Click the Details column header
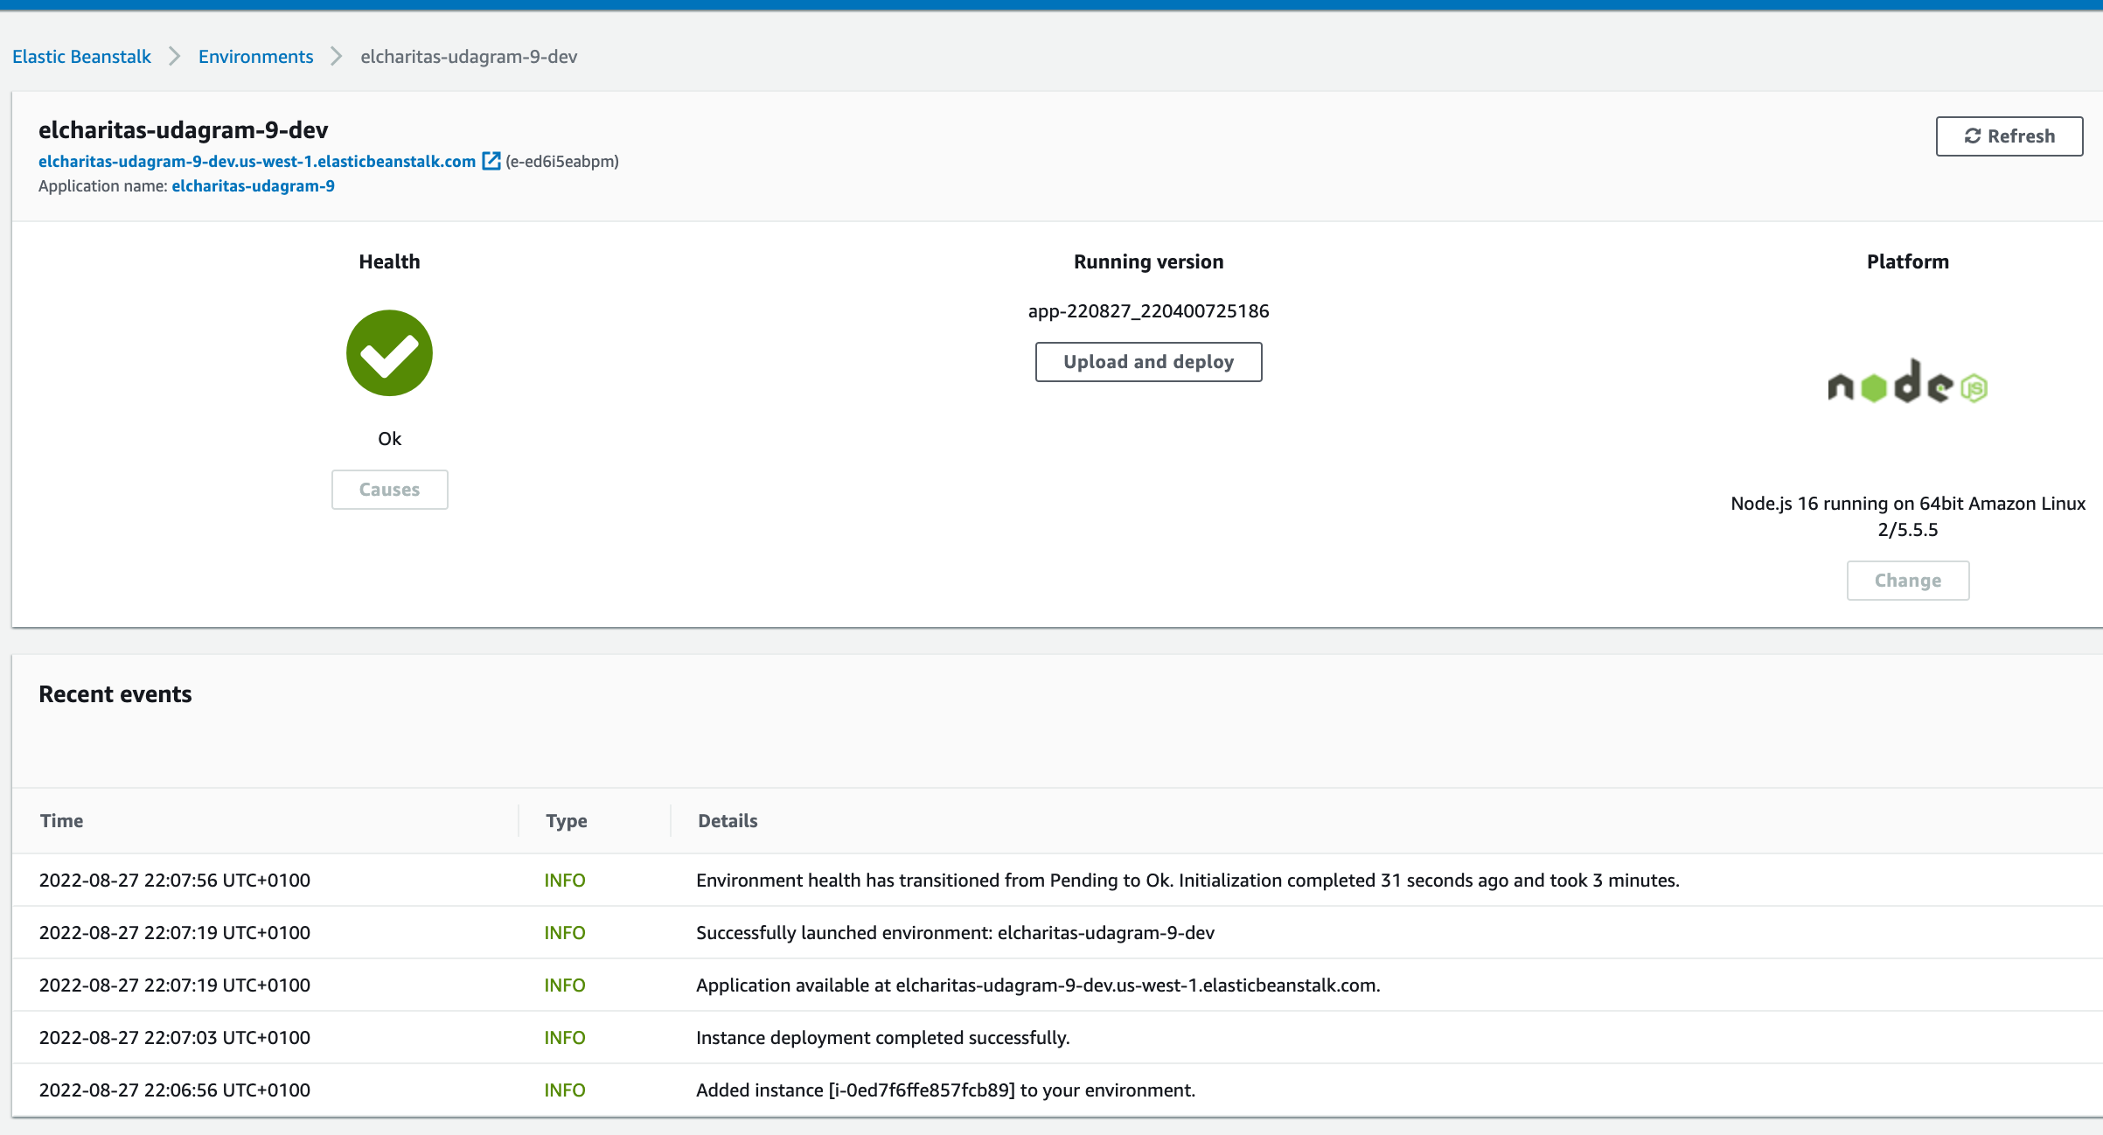The height and width of the screenshot is (1135, 2103). click(728, 820)
